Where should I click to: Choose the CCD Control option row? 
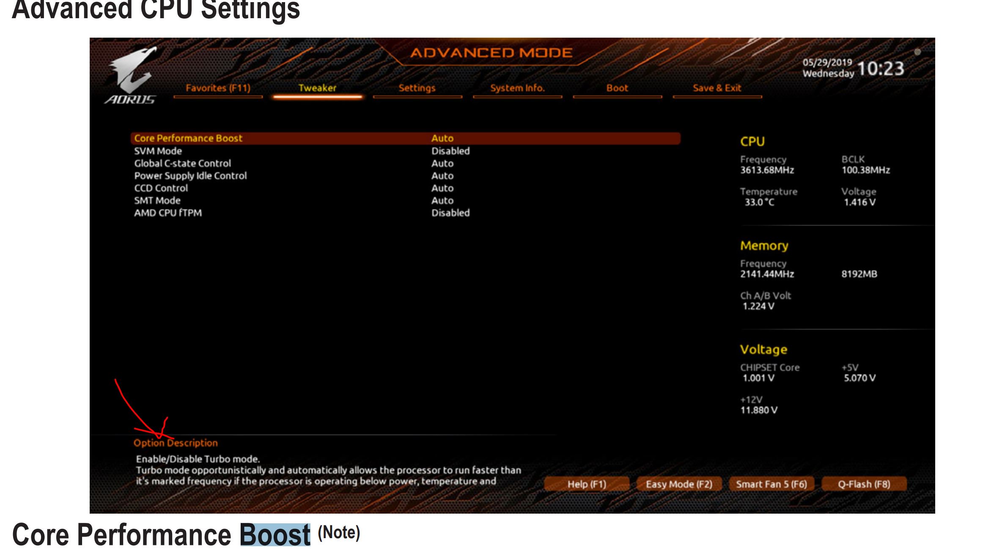tap(161, 188)
